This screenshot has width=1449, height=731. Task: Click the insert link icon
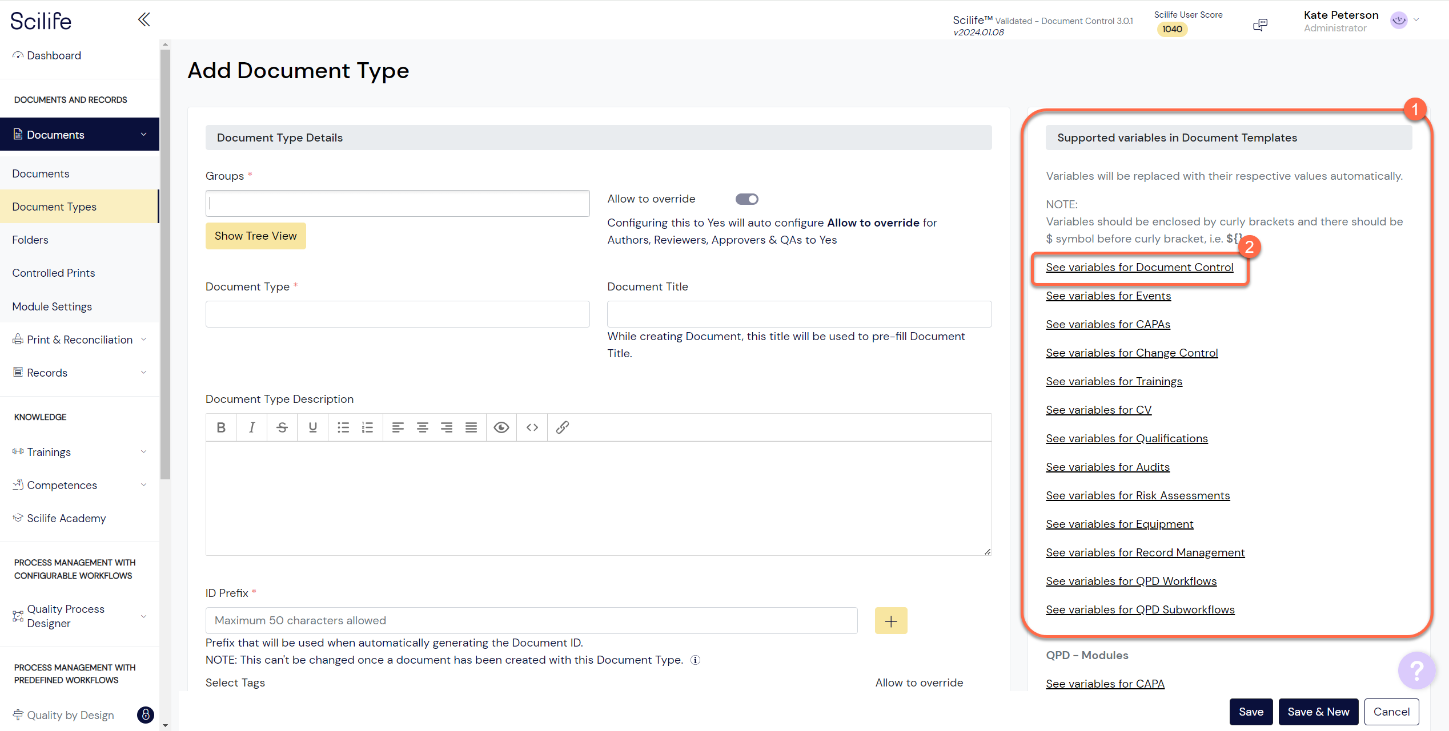563,427
